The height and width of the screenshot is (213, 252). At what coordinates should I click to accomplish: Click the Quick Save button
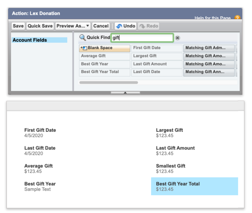click(40, 26)
